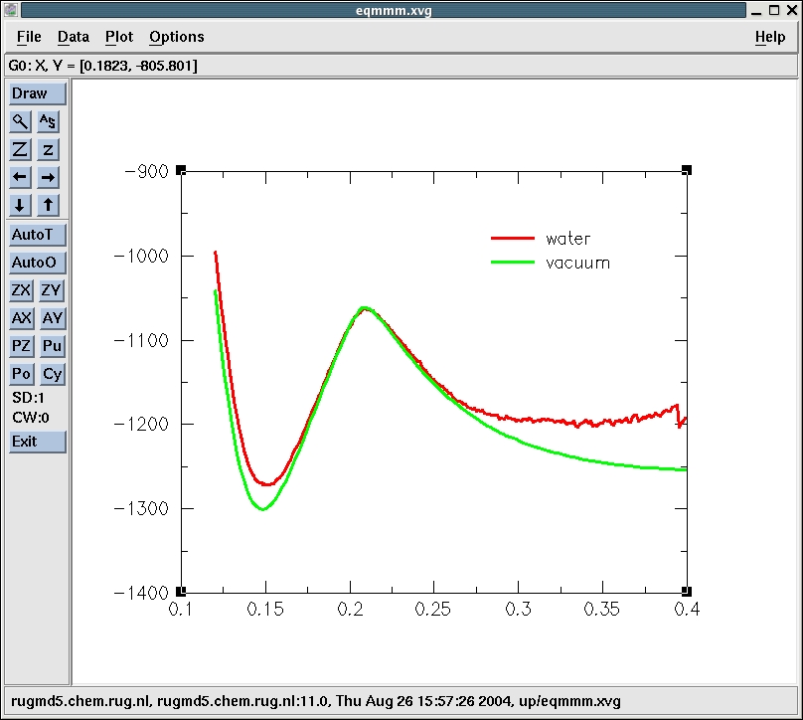Click the Pu push button
Screen dimensions: 803x720
pos(52,346)
